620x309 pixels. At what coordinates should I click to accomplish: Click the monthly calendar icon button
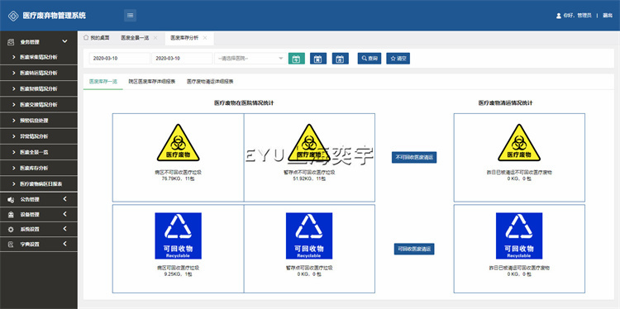click(x=341, y=59)
